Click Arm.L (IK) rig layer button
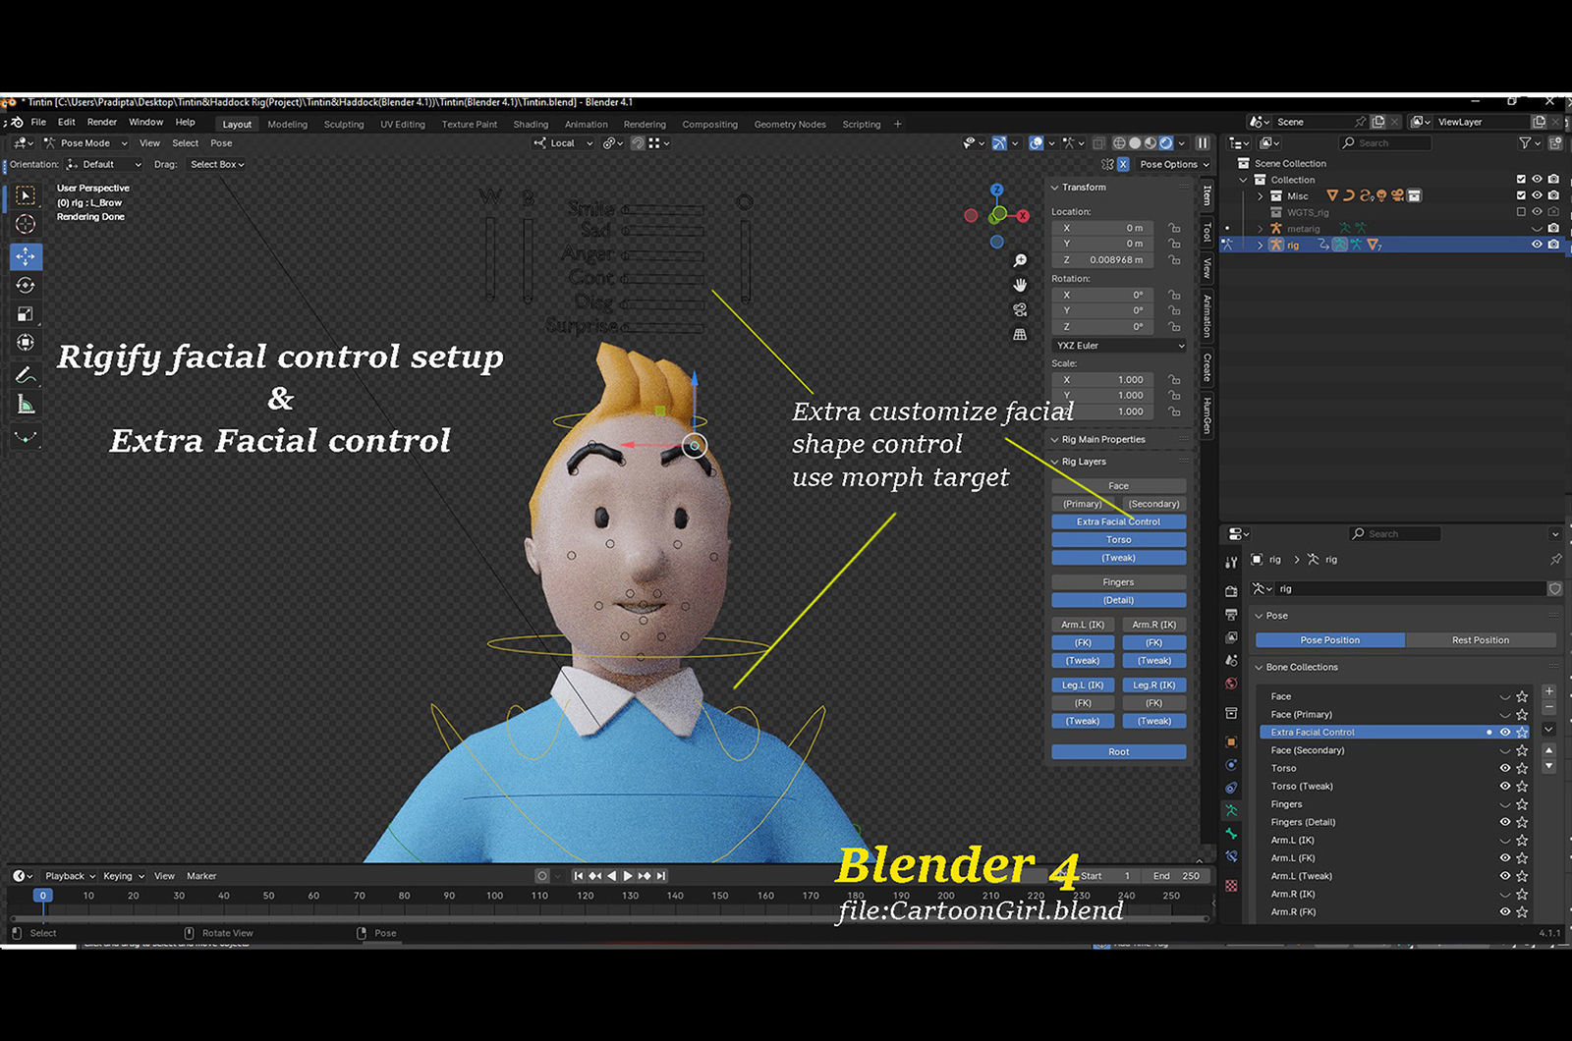 coord(1083,625)
